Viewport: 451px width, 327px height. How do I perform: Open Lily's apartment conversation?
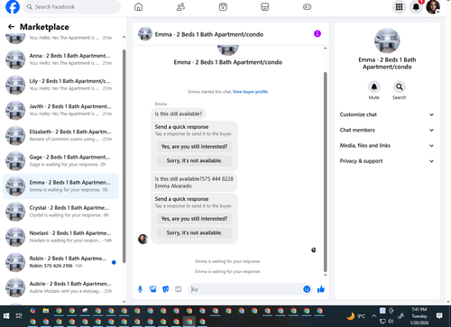pyautogui.click(x=60, y=85)
